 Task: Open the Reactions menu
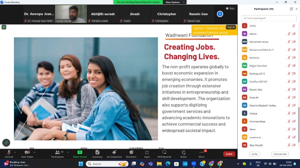pos(131,154)
